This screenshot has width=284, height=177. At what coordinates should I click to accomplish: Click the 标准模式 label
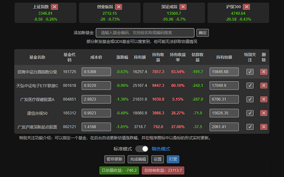pos(123,149)
